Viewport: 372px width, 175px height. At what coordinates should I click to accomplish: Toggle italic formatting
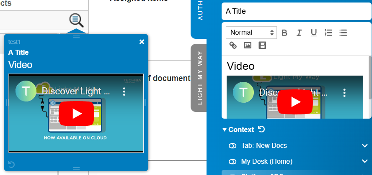299,33
